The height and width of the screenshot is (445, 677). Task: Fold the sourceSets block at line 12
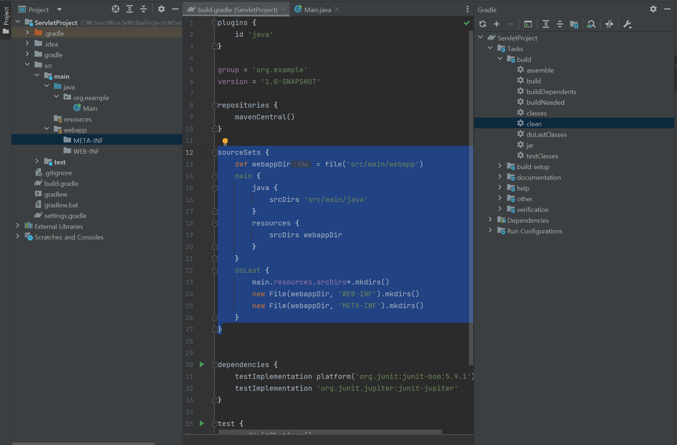215,153
